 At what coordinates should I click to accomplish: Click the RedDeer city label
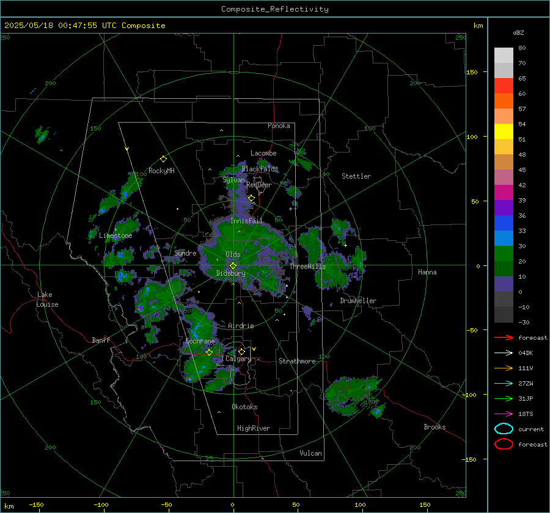click(x=259, y=185)
